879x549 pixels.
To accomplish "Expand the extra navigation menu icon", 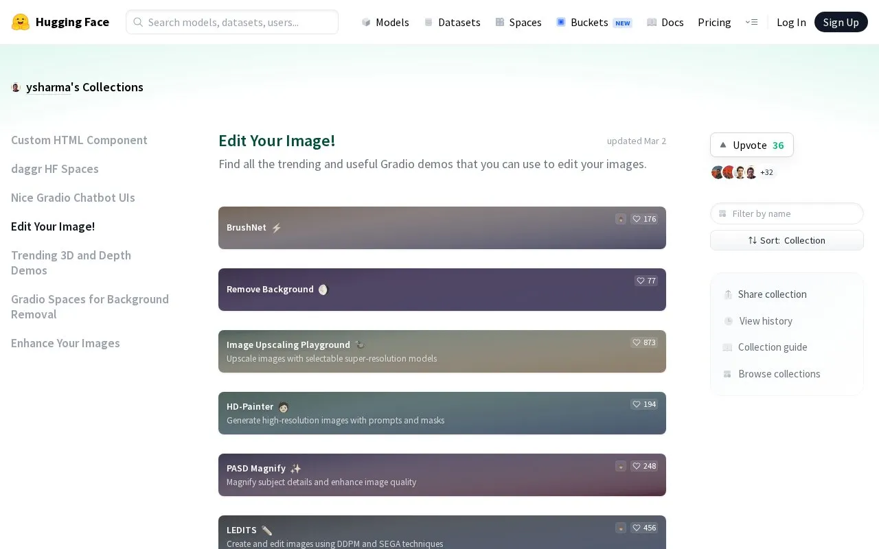I will tap(751, 22).
